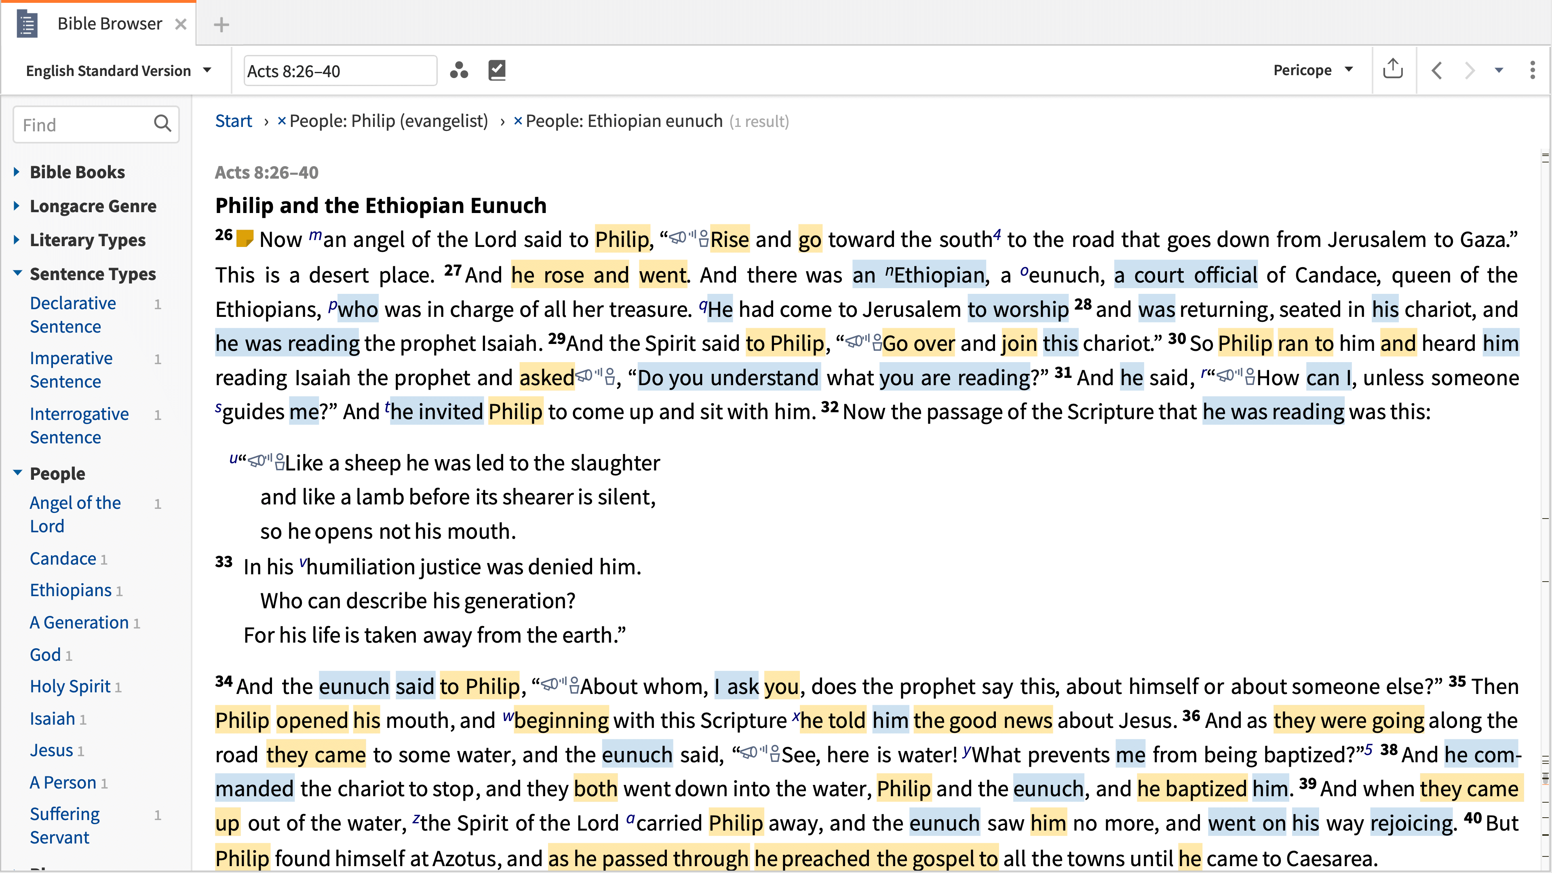The width and height of the screenshot is (1552, 873).
Task: Filter by Declarative Sentence
Action: [x=73, y=314]
